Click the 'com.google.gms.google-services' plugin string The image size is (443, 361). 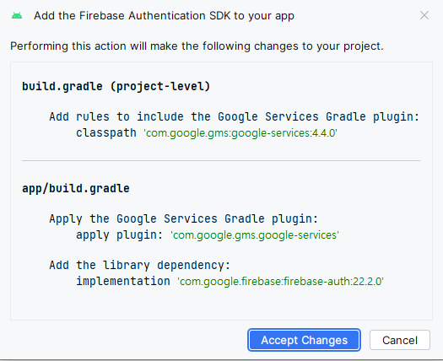(x=255, y=235)
